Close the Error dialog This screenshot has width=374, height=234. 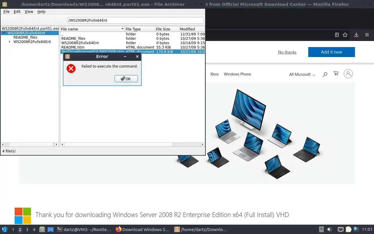click(137, 56)
